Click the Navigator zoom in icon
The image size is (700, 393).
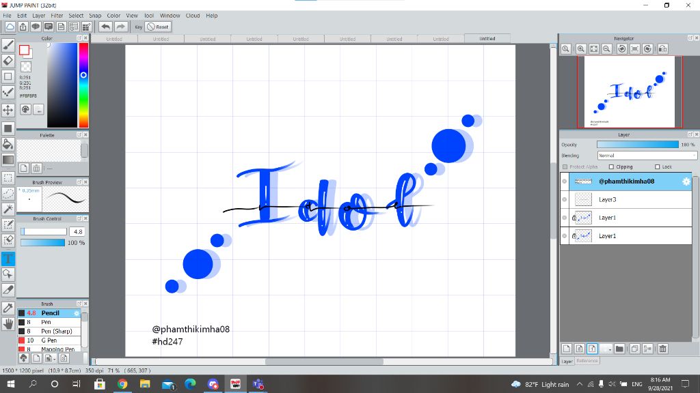581,49
